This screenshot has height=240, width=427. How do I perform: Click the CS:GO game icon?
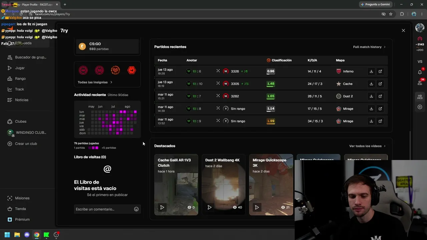click(x=82, y=46)
